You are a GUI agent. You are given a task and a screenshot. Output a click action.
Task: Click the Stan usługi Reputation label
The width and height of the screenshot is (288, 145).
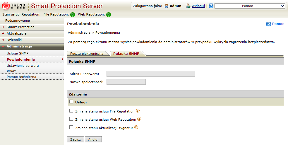click(x=21, y=14)
